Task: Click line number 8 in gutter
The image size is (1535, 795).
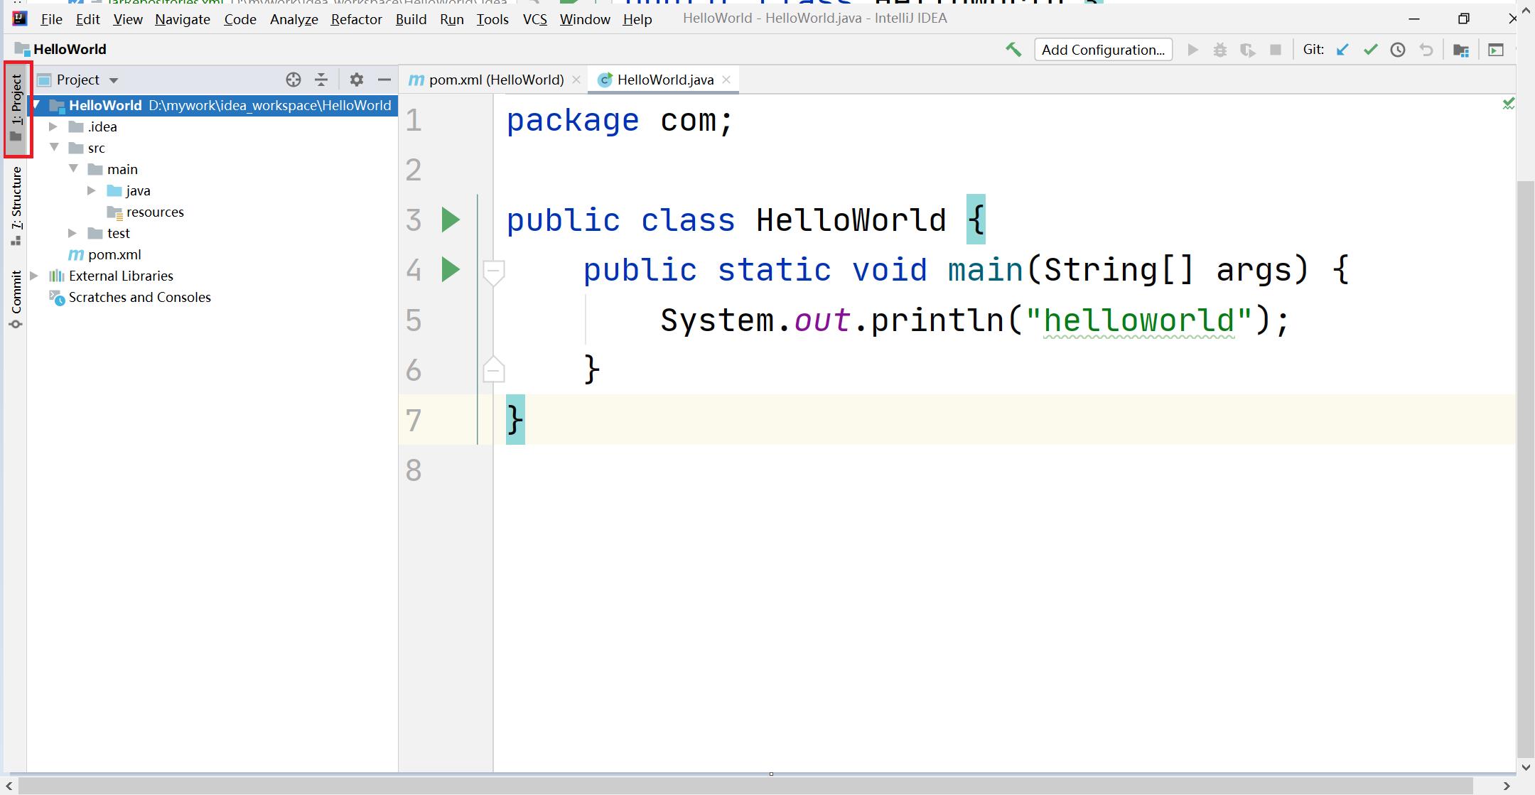Action: pos(414,470)
